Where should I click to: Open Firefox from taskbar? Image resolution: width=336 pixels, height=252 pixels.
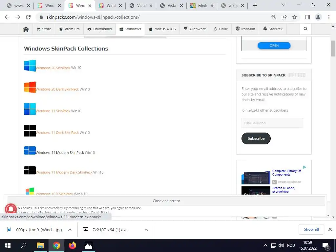(73, 245)
